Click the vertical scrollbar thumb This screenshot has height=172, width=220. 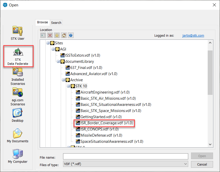pyautogui.click(x=210, y=73)
